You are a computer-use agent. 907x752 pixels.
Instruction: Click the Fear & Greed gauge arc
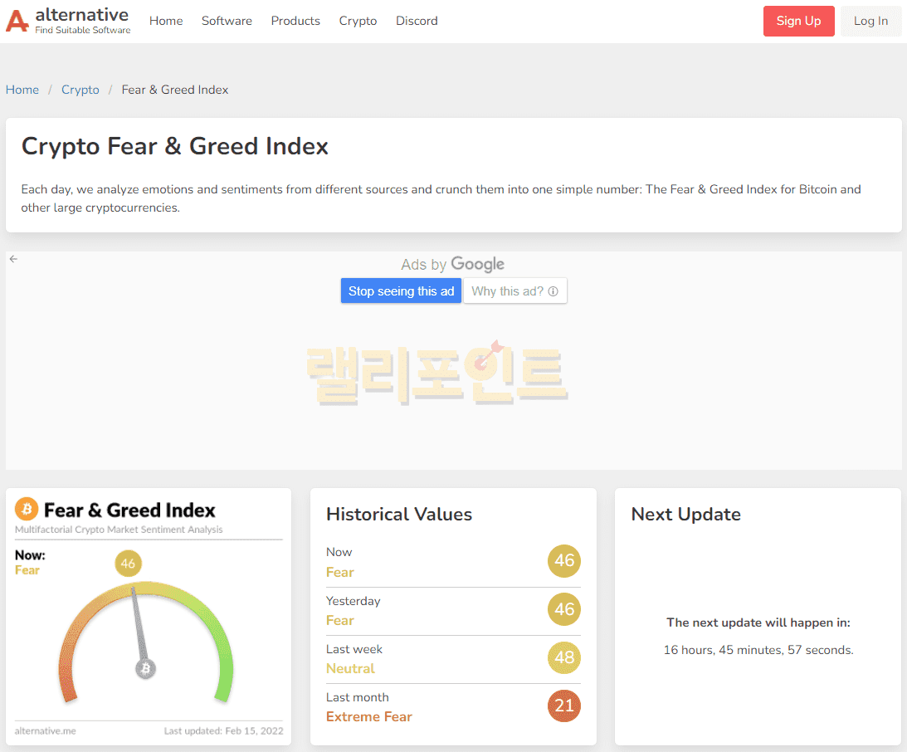pos(199,606)
